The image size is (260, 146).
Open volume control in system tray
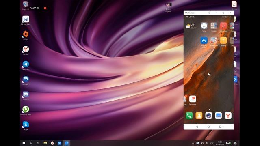coord(207,143)
